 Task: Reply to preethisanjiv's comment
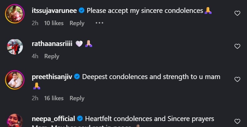pos(77,98)
